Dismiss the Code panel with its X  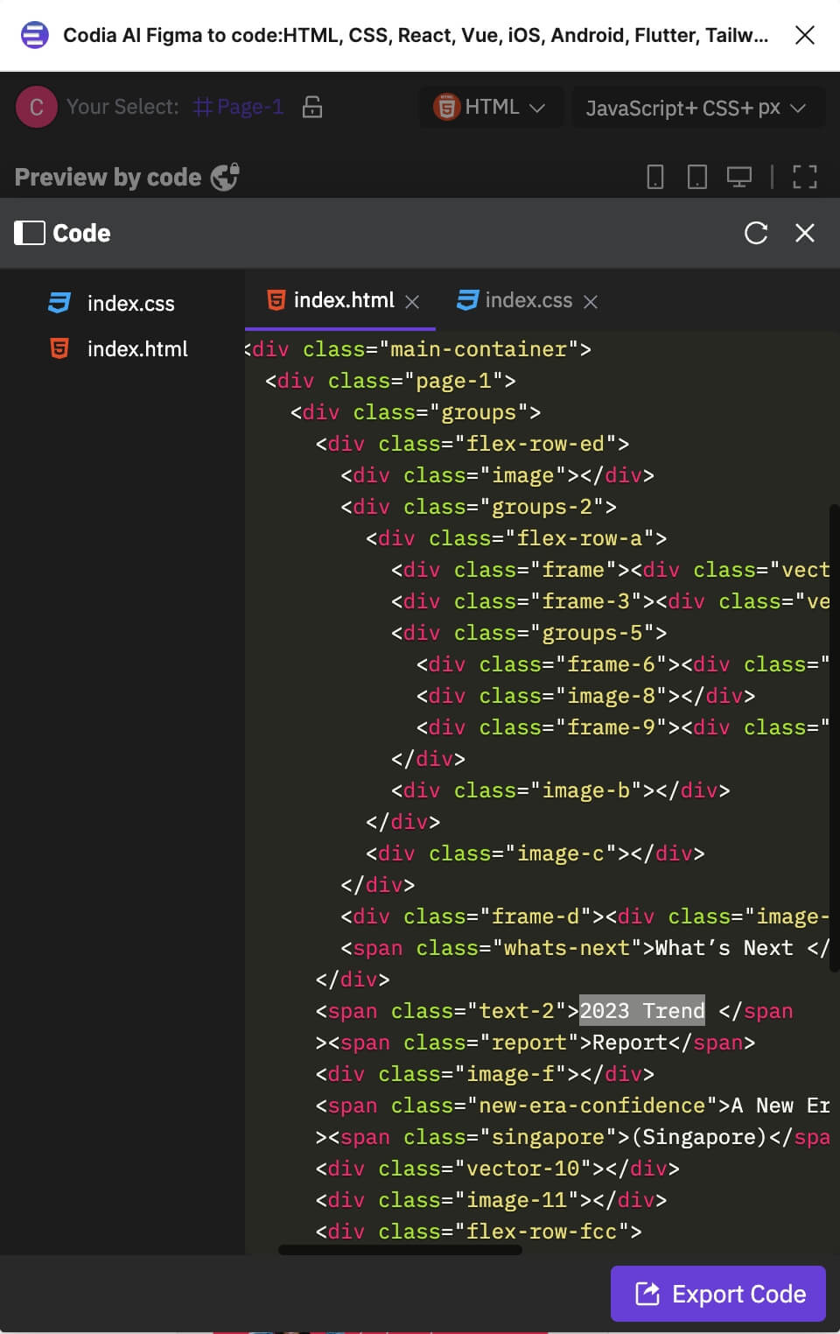coord(804,233)
